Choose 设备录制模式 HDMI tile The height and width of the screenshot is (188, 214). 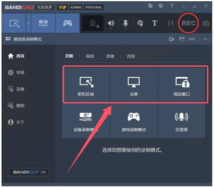click(x=86, y=121)
